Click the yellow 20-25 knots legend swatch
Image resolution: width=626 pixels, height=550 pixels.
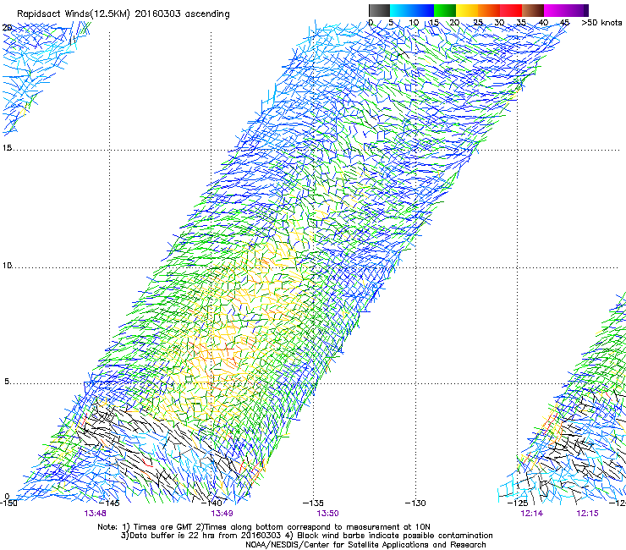coord(467,10)
